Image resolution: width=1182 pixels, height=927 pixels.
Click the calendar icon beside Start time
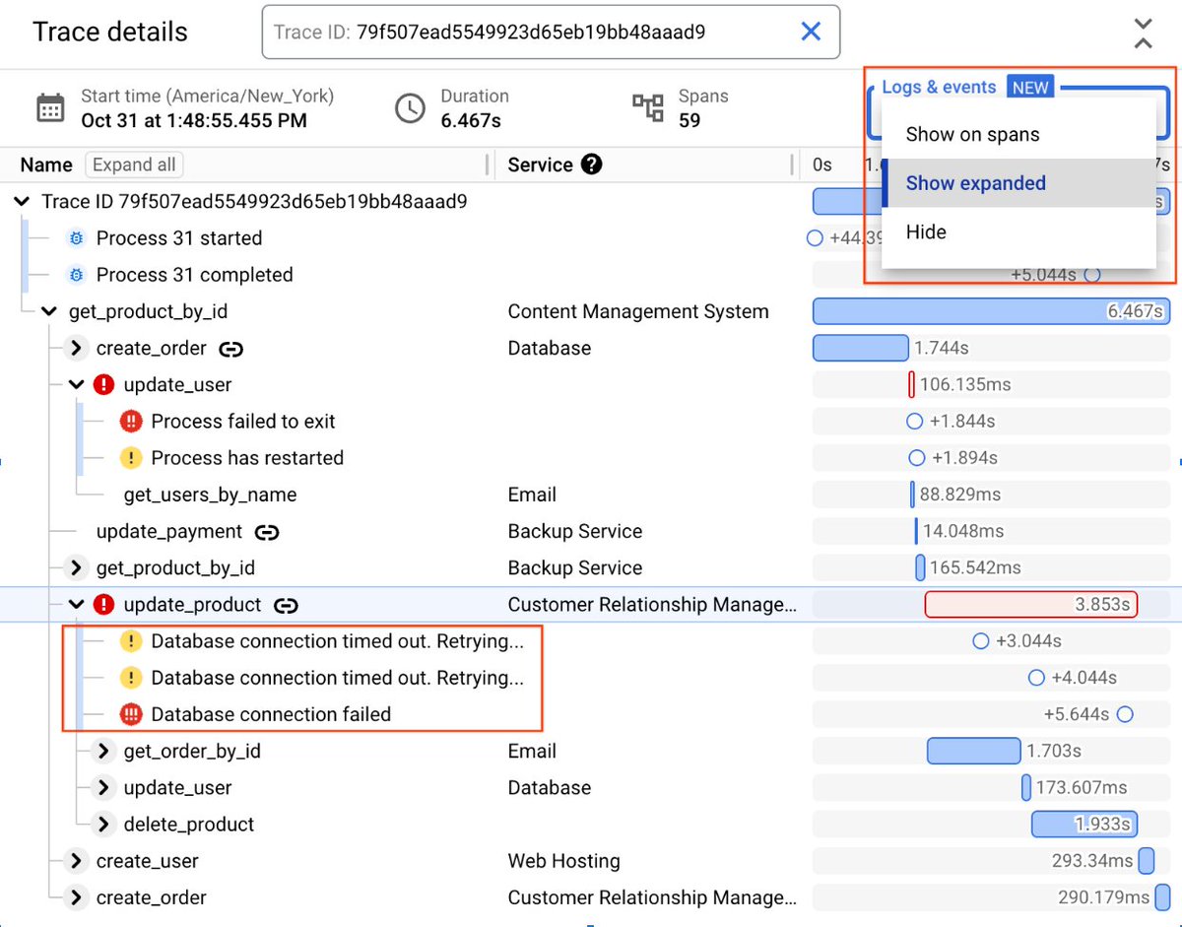pos(50,108)
